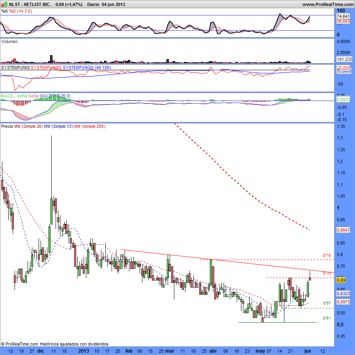Click the support level label 0'57

[327, 303]
